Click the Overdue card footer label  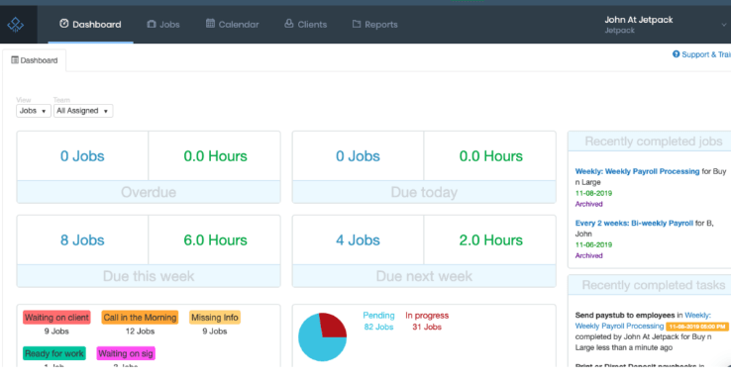149,192
